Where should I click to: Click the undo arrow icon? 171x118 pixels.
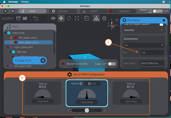(36, 18)
